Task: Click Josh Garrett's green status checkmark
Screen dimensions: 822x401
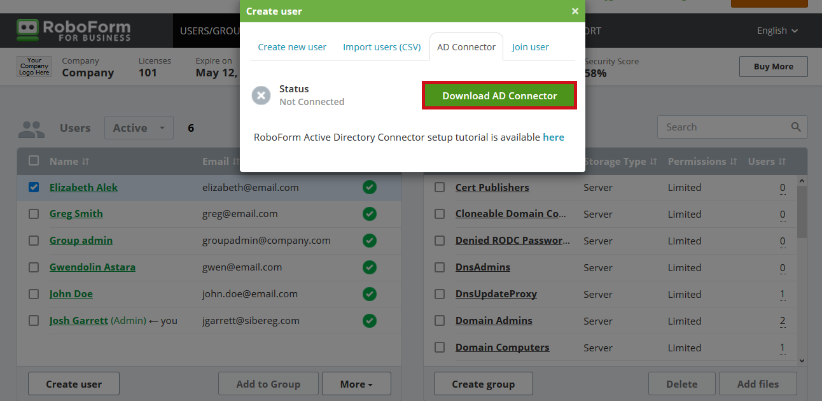Action: [x=369, y=321]
